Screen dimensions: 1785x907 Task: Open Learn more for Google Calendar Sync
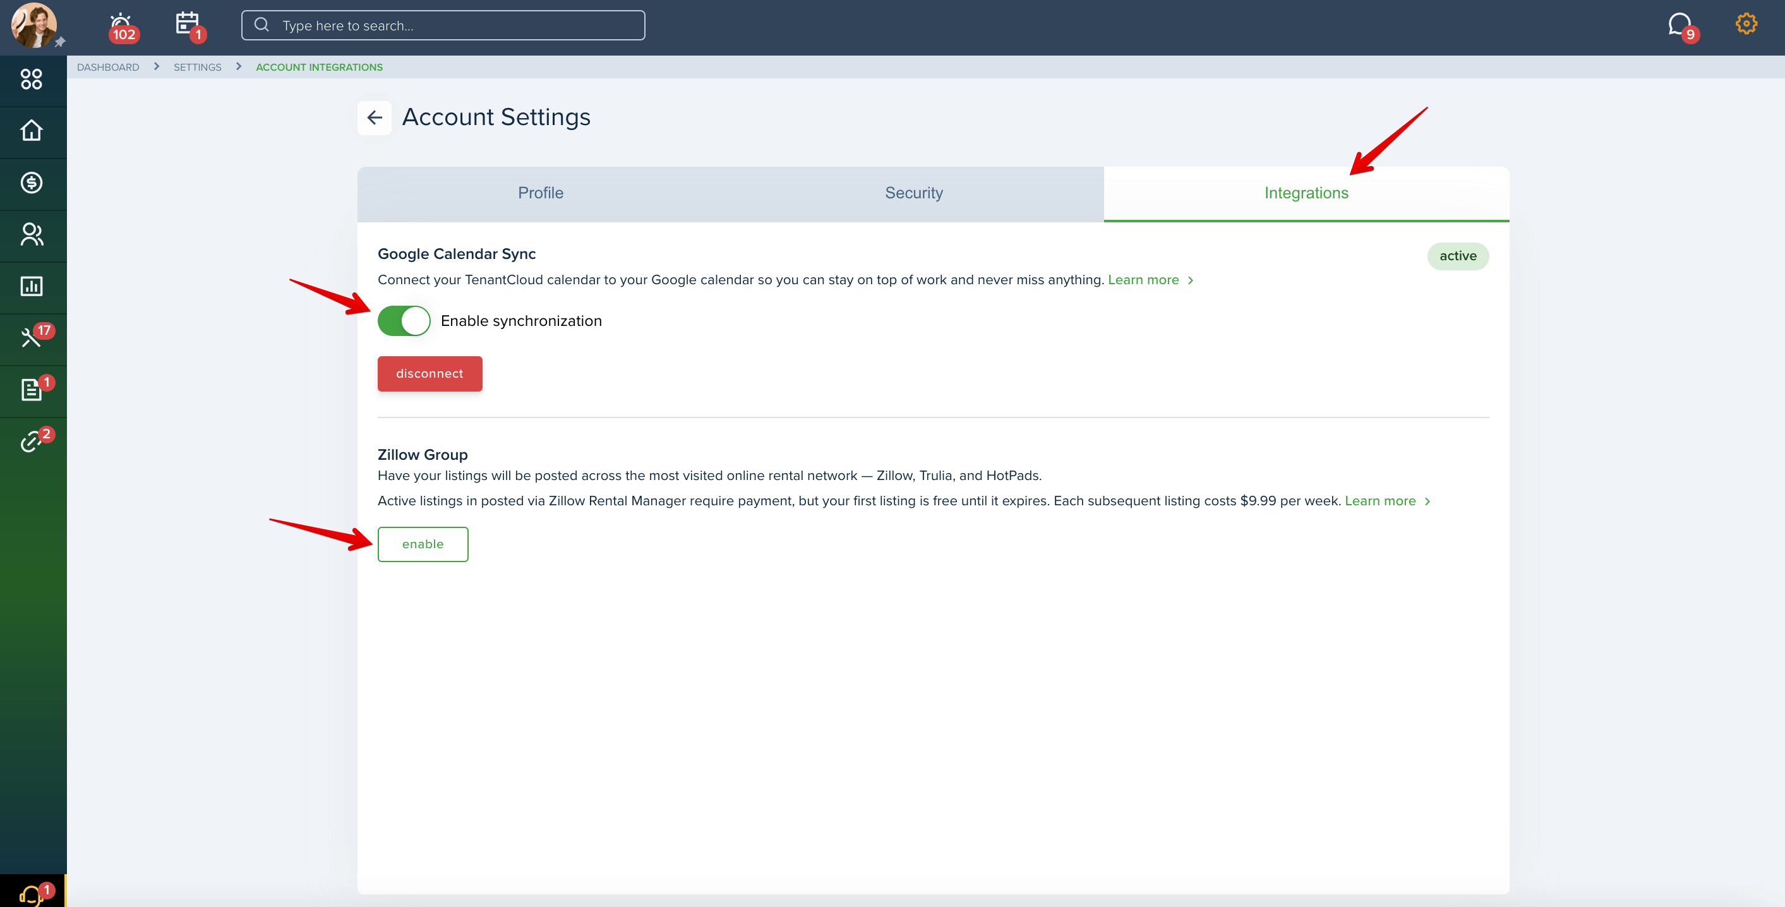click(x=1150, y=280)
